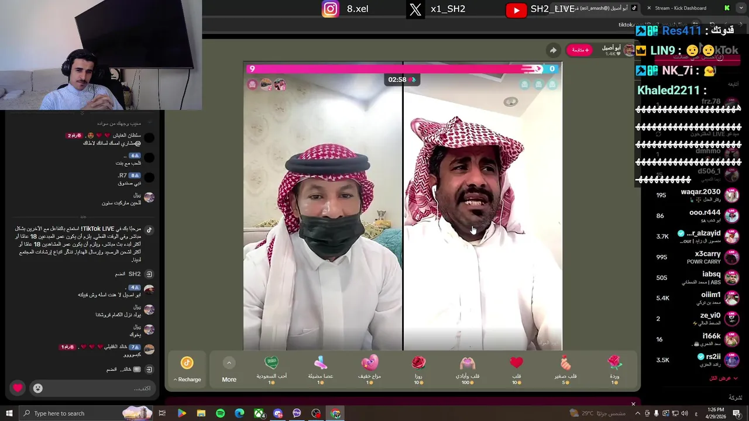The image size is (749, 421).
Task: Send the small heart (قلب صغير) gift
Action: pos(565,369)
